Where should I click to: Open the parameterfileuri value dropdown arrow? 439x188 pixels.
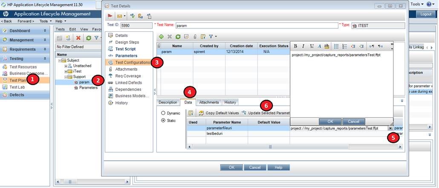coord(390,128)
